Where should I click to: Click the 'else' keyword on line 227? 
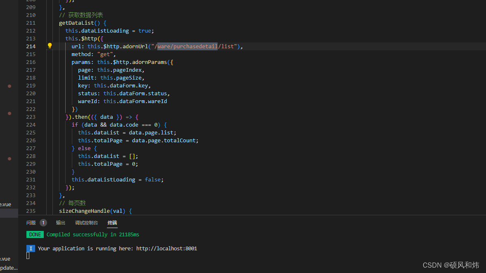pos(84,148)
